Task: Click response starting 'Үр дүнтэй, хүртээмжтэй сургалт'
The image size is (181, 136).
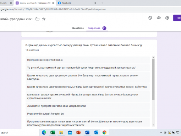Action: pos(88,68)
